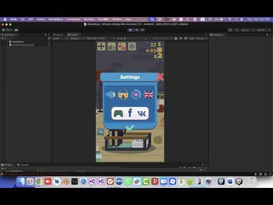The image size is (273, 205).
Task: Click the Unity Step button
Action: (x=143, y=30)
